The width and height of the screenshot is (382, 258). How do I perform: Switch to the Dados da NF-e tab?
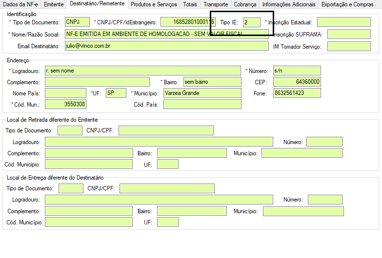coord(20,4)
